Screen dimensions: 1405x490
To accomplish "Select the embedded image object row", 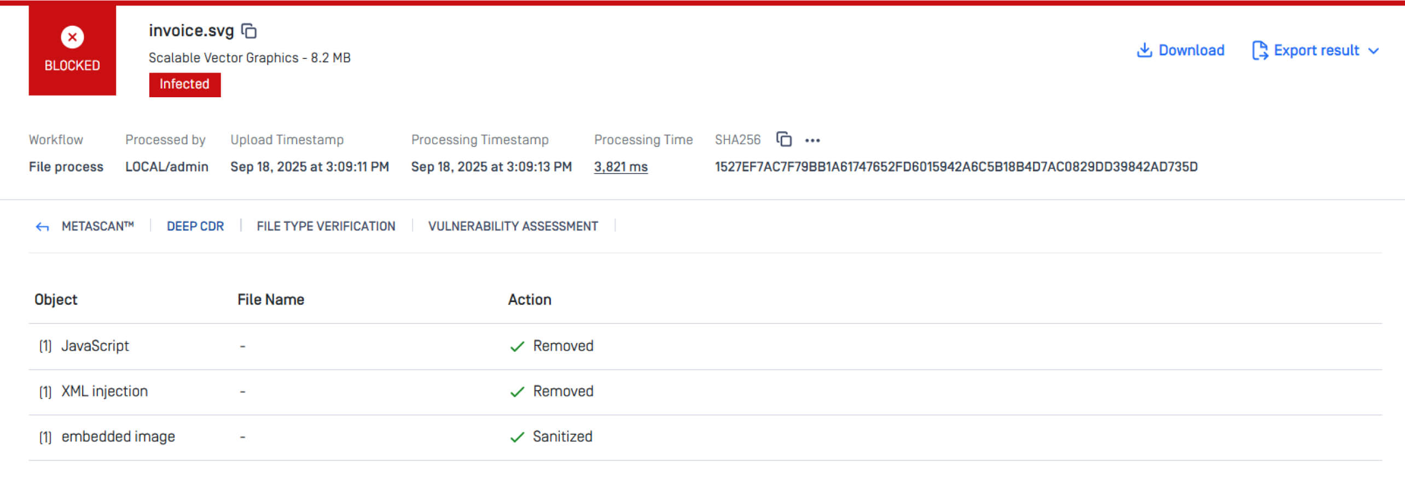I will [118, 436].
